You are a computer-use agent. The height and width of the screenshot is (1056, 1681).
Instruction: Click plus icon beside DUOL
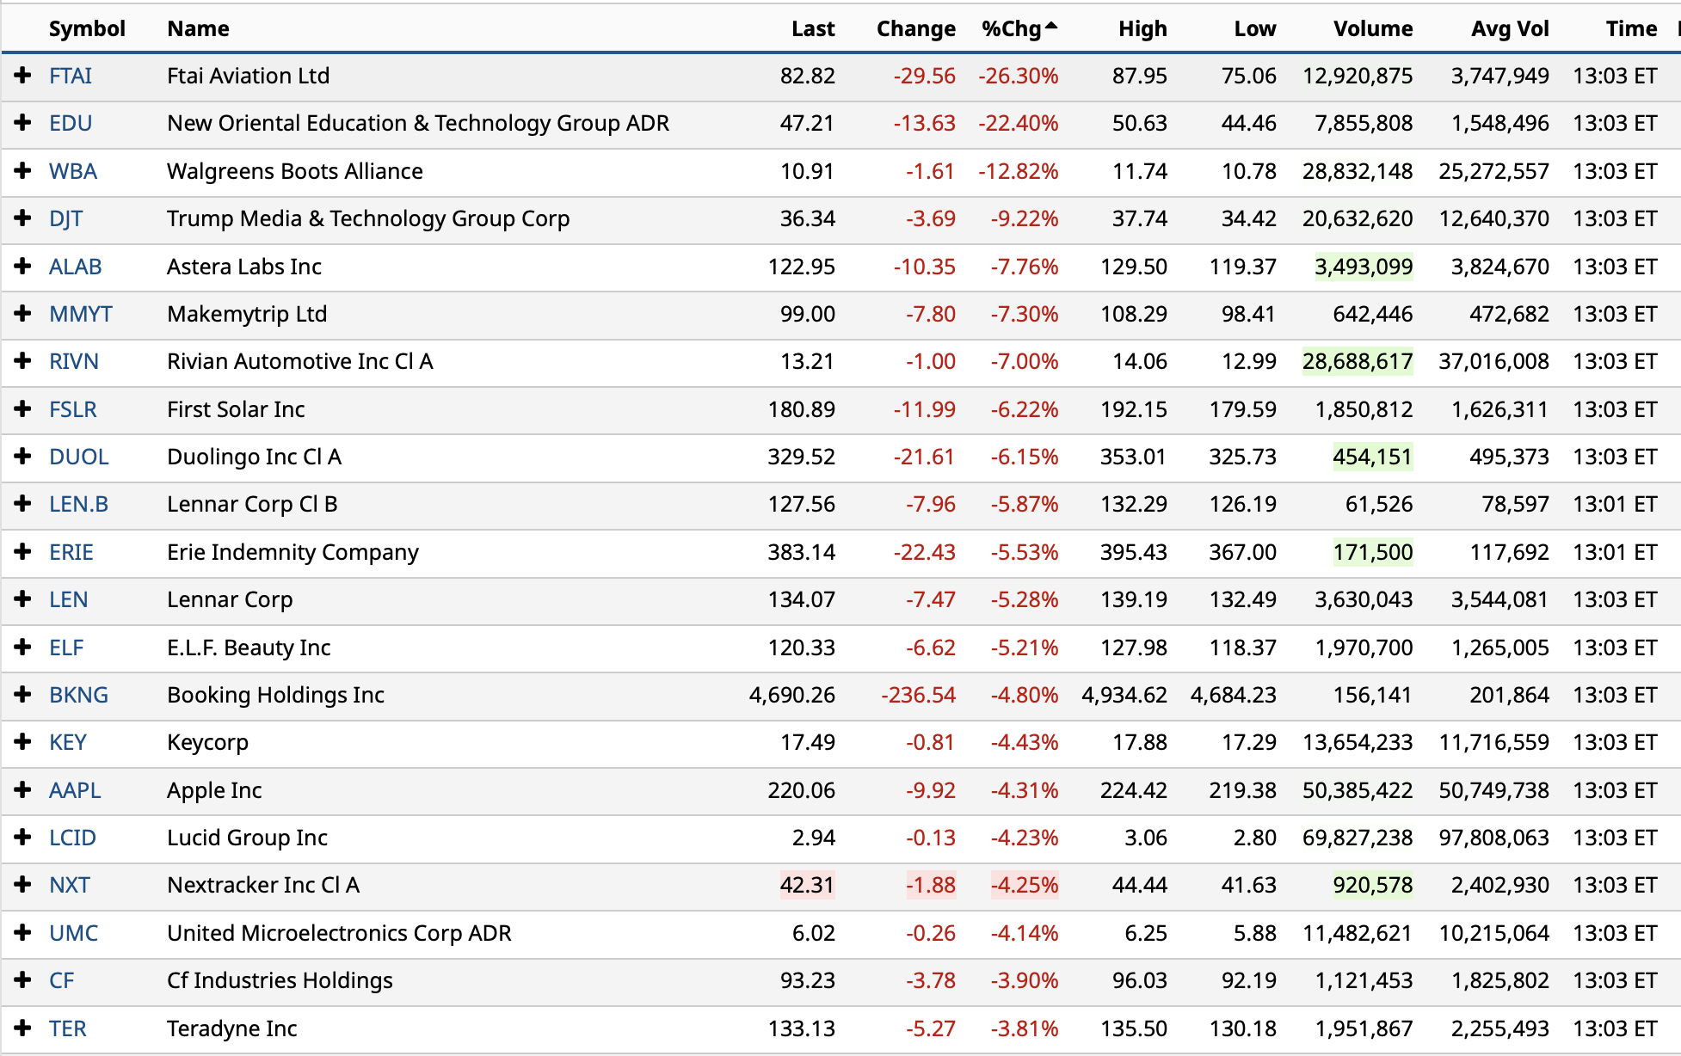coord(23,457)
